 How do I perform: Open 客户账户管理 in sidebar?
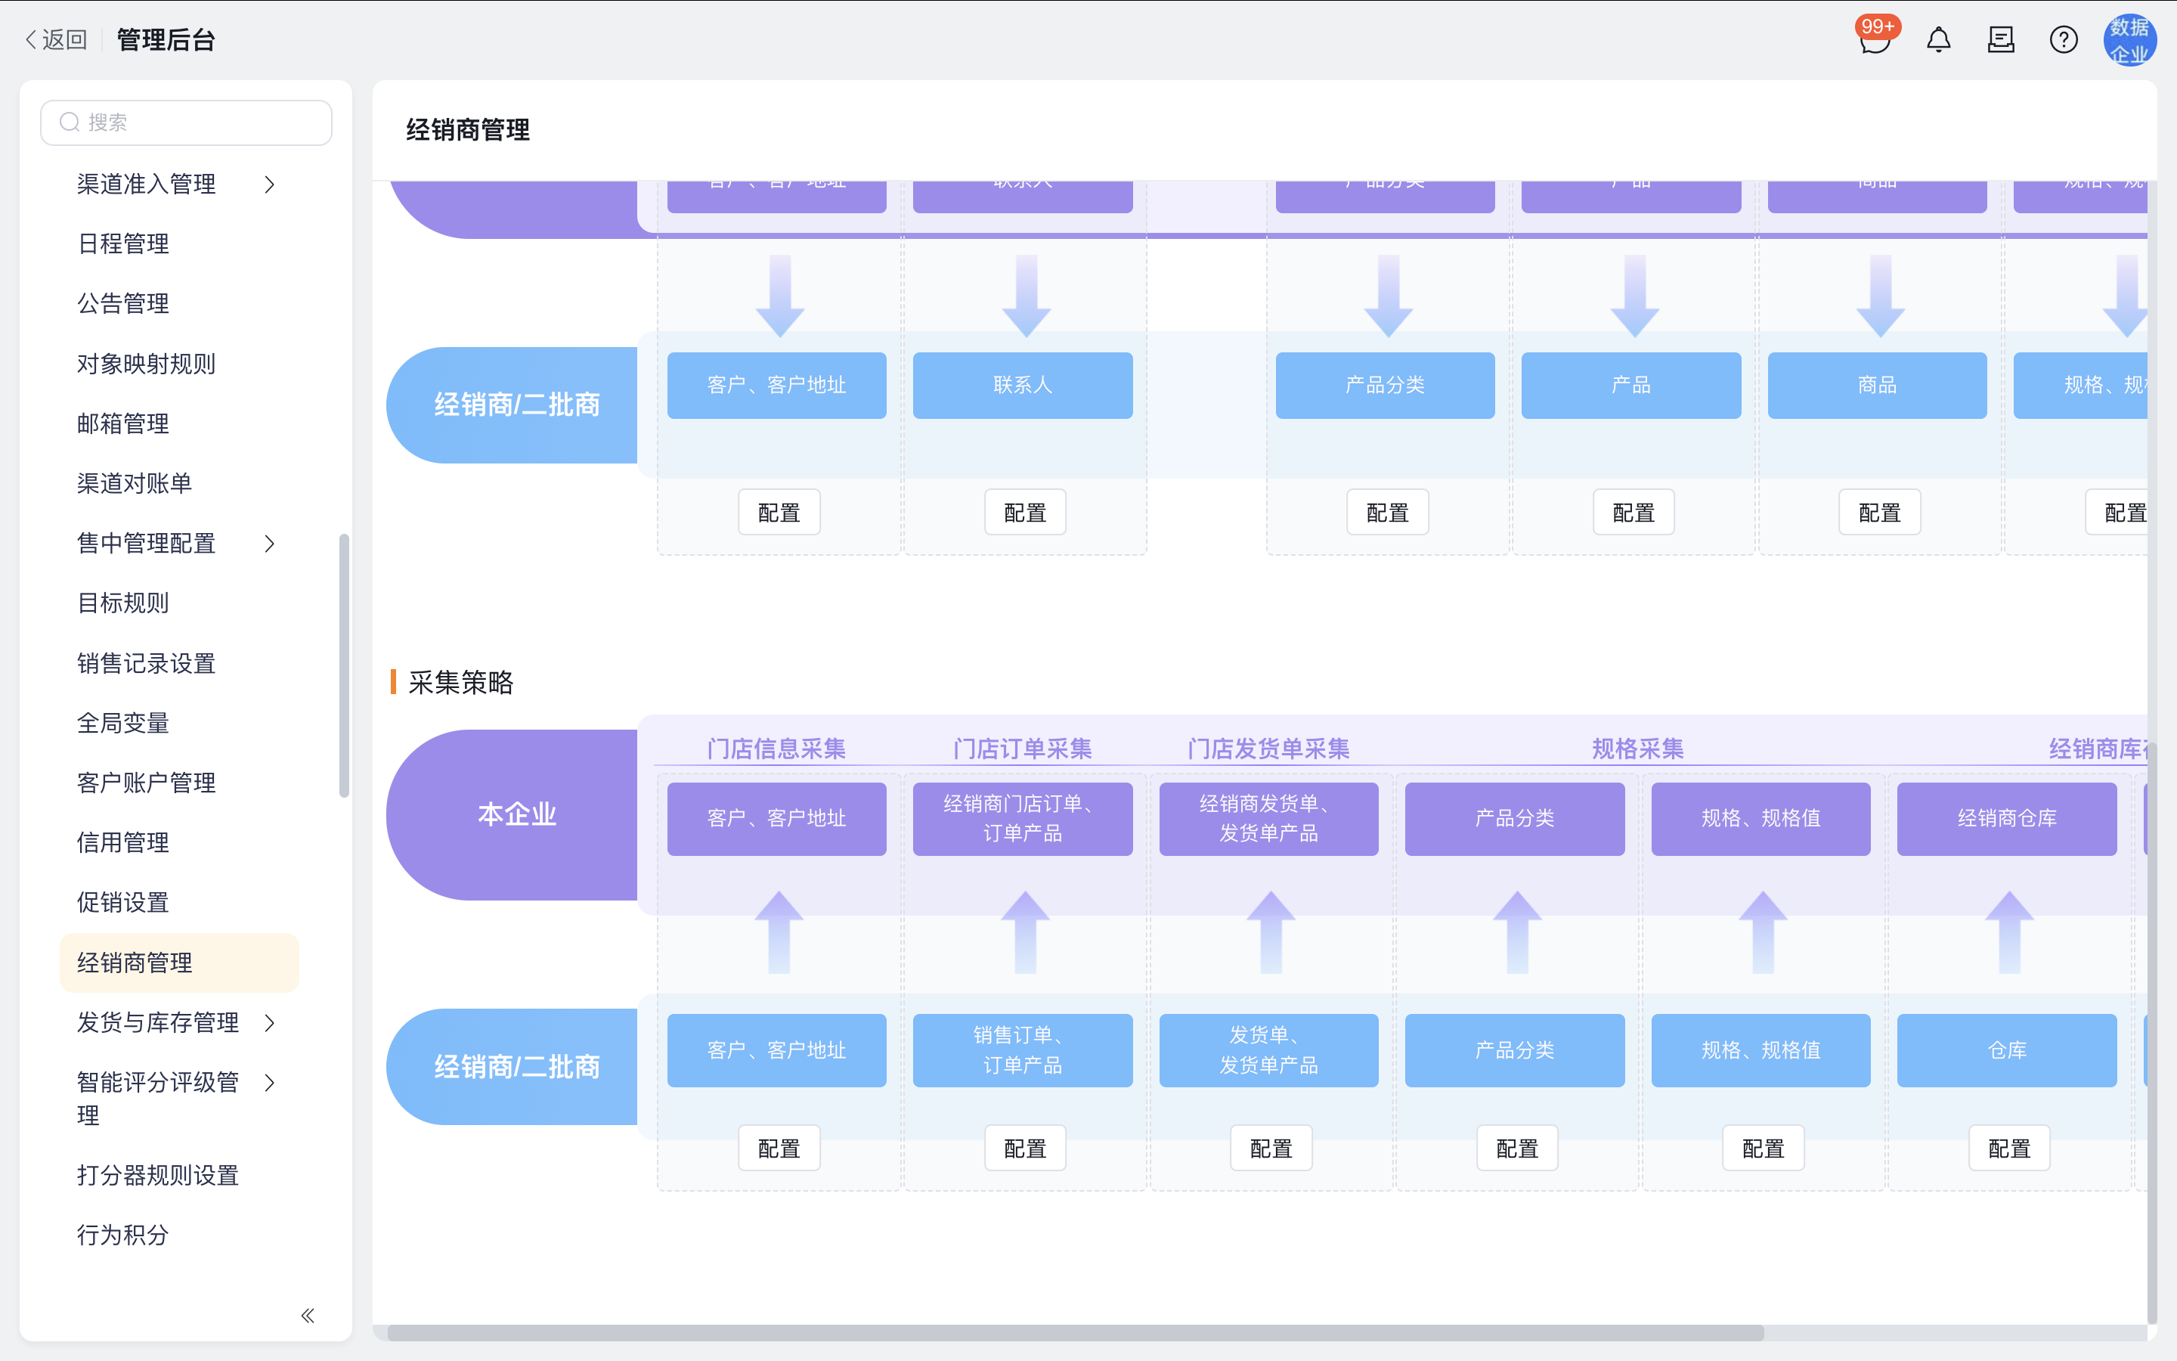(147, 783)
